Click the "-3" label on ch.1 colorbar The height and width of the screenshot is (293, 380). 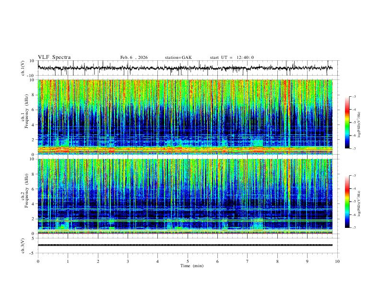pyautogui.click(x=354, y=96)
